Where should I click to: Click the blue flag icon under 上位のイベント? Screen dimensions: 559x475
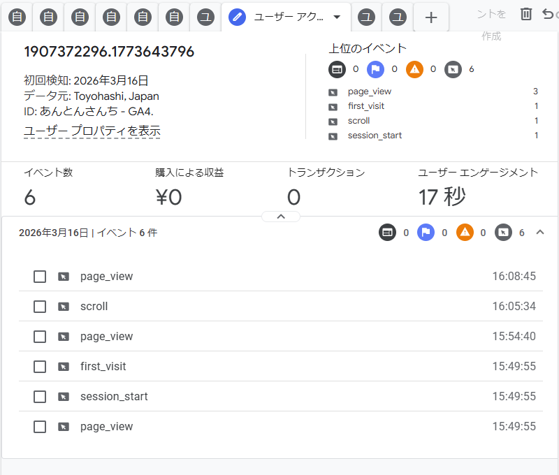point(375,69)
